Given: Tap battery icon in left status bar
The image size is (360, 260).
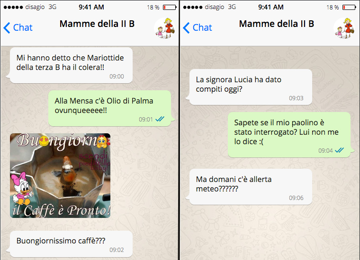Looking at the screenshot, I should pos(170,8).
